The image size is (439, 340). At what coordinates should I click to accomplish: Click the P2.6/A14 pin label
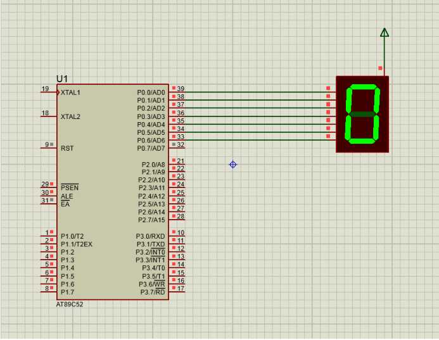pyautogui.click(x=151, y=212)
